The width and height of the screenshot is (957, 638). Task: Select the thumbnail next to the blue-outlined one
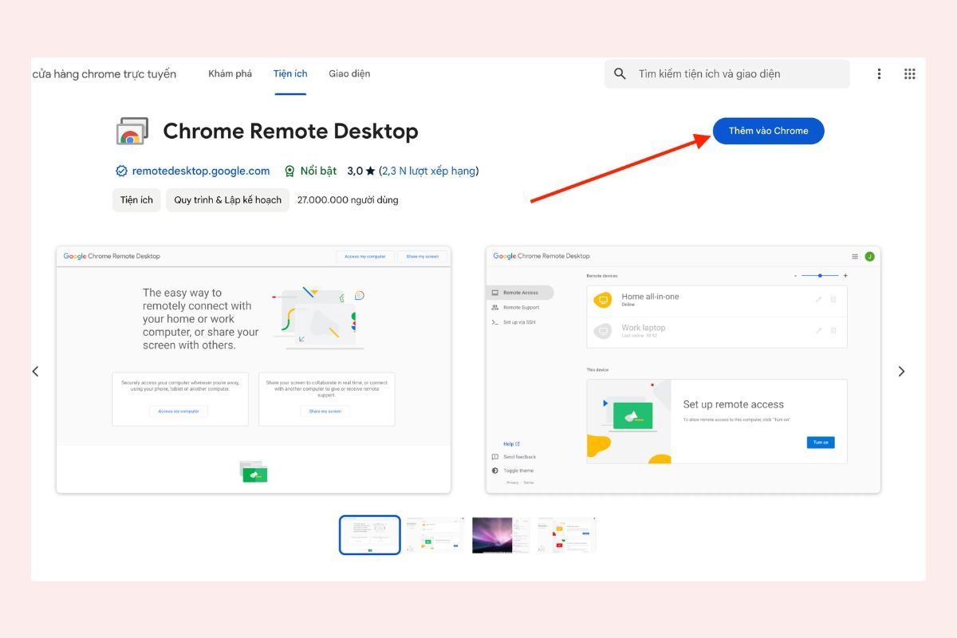tap(435, 534)
